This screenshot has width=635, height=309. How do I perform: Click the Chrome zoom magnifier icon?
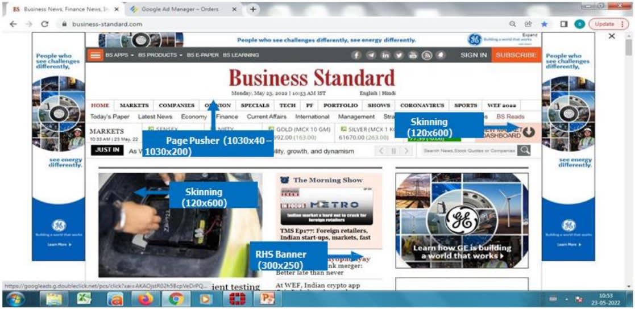pos(513,24)
